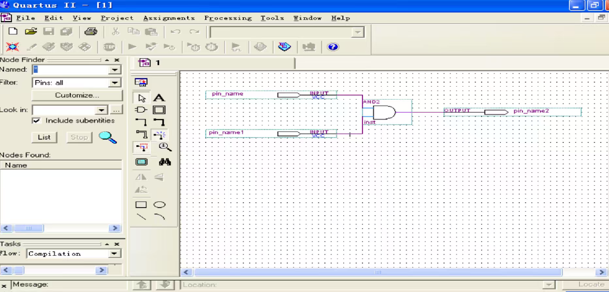Cut the selection with the scissors icon
Screen dimensions: 609x292
(x=115, y=32)
